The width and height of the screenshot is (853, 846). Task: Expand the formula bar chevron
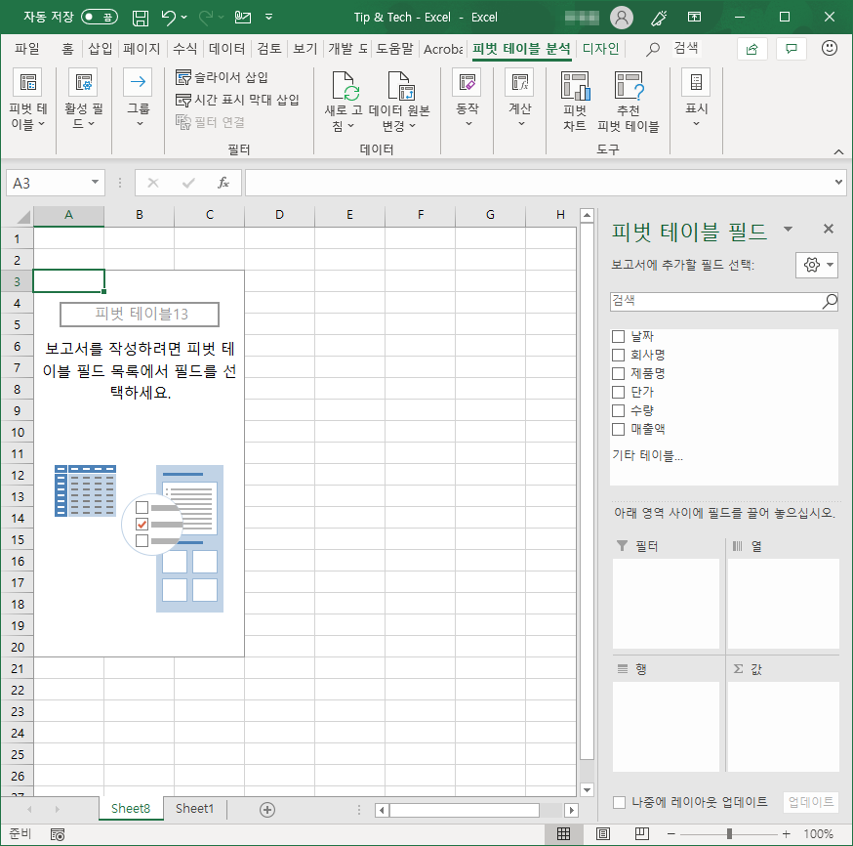click(x=838, y=182)
